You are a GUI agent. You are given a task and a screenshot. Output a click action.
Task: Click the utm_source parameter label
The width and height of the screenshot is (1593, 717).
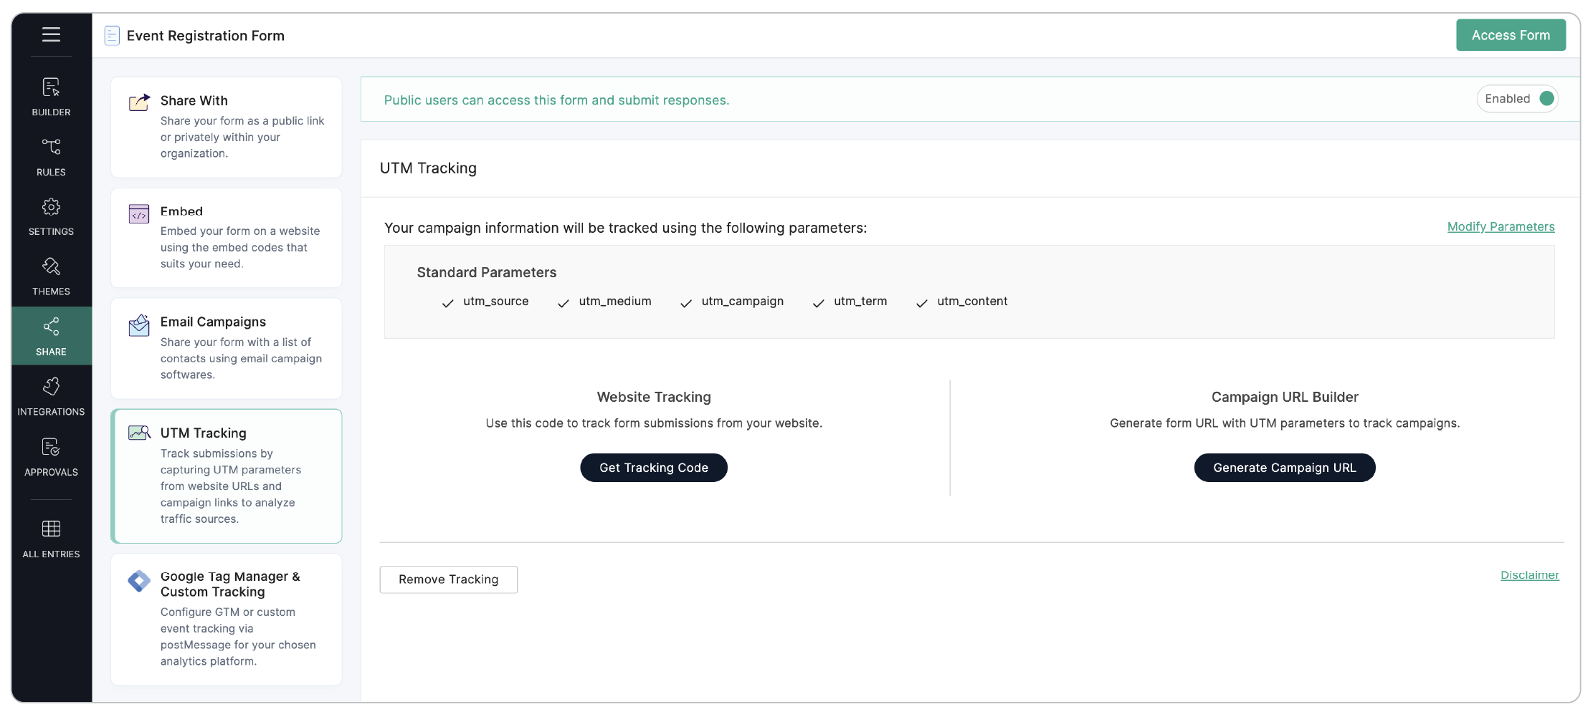point(496,302)
